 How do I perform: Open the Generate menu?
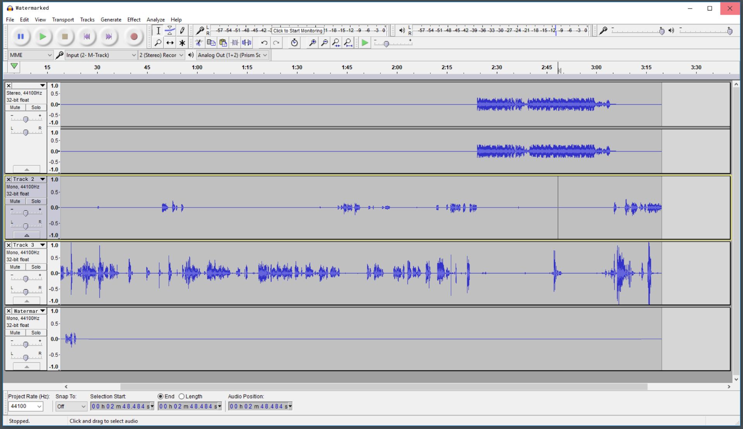[111, 19]
